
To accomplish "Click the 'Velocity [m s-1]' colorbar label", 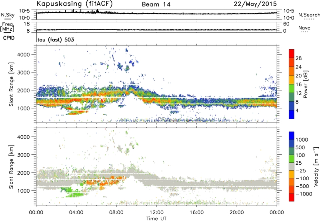I will (316, 166).
